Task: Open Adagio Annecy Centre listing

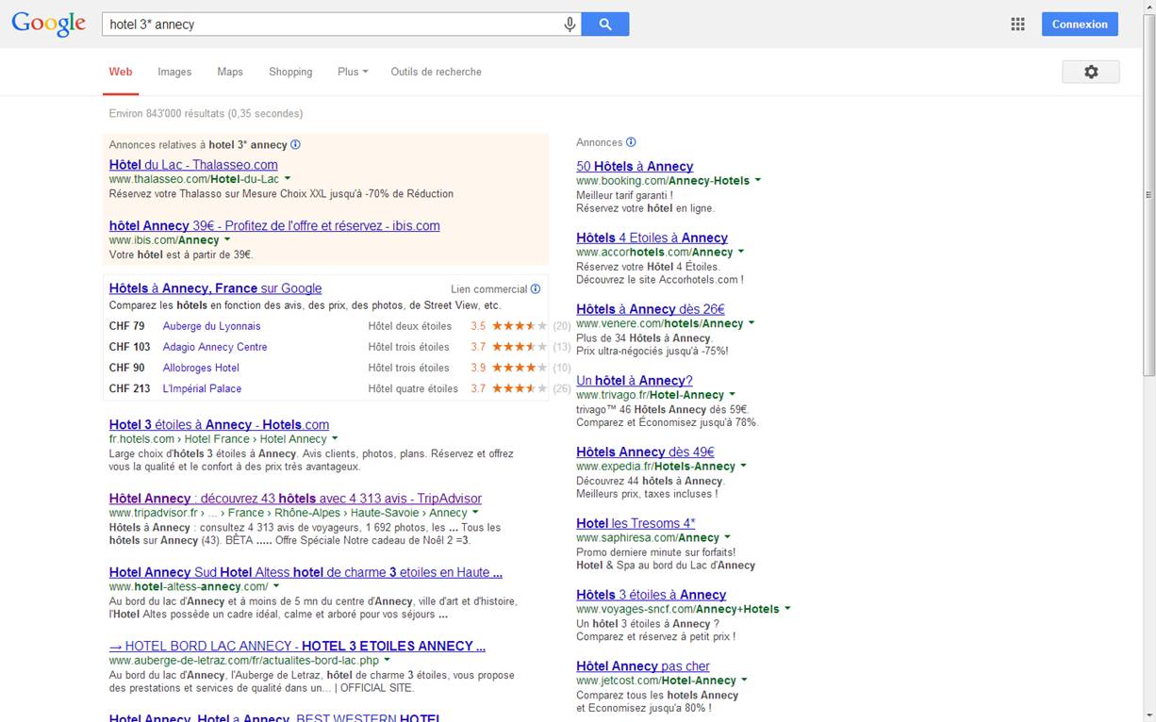Action: (215, 347)
